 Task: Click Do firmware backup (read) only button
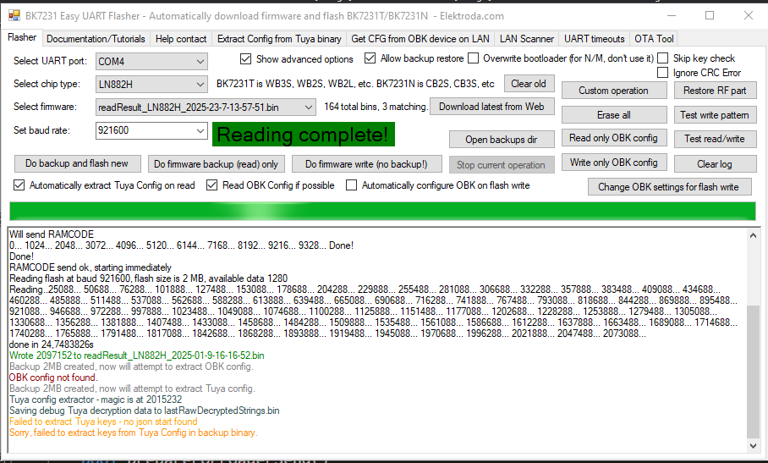coord(216,164)
